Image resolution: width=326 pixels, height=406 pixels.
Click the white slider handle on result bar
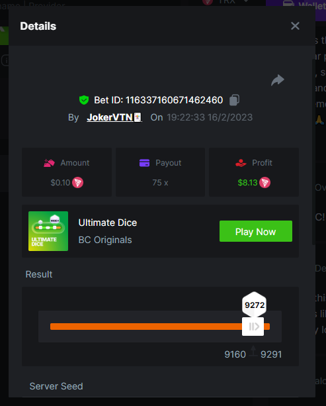click(x=253, y=327)
